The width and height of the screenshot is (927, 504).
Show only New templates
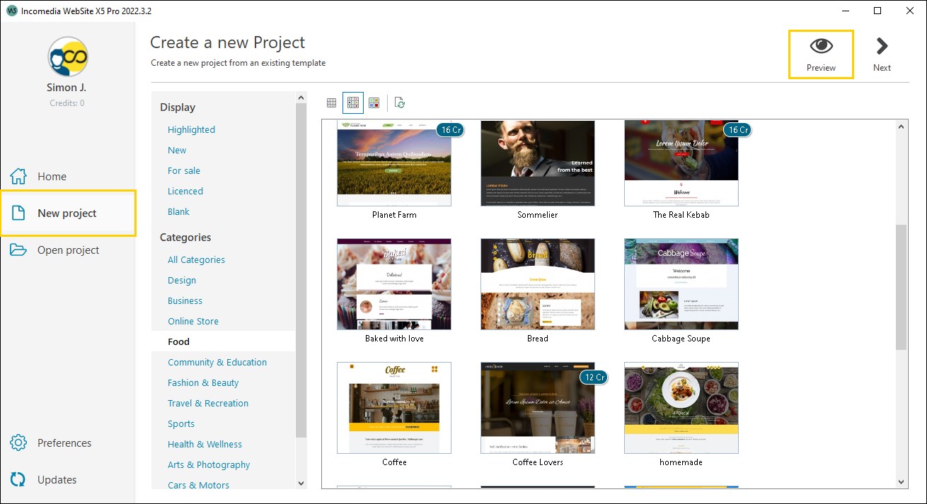click(176, 150)
